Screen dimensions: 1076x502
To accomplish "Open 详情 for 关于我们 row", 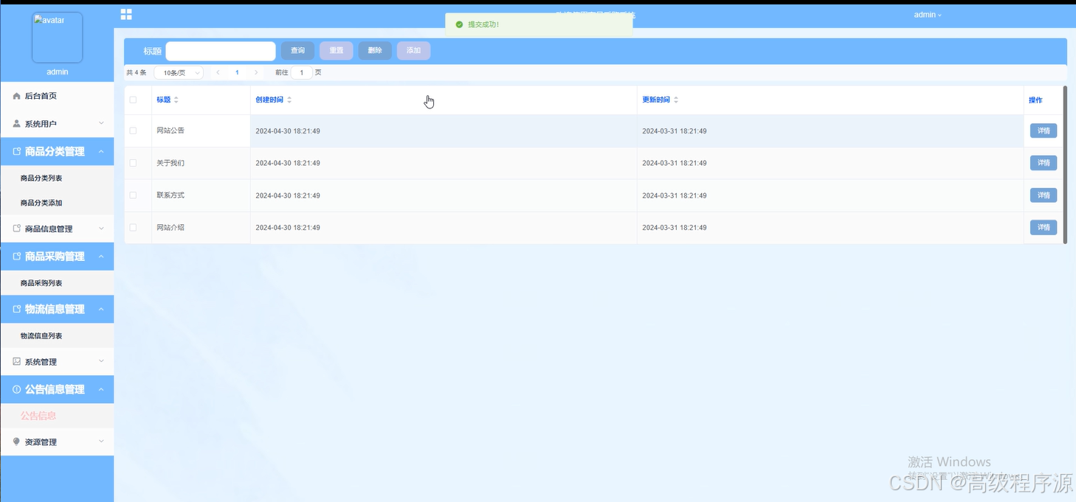I will 1044,163.
